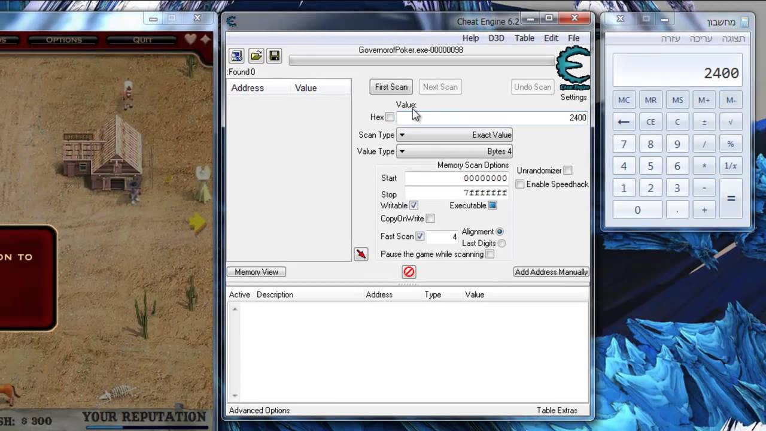Viewport: 766px width, 431px height.
Task: Click the heart icon in game header
Action: point(190,40)
